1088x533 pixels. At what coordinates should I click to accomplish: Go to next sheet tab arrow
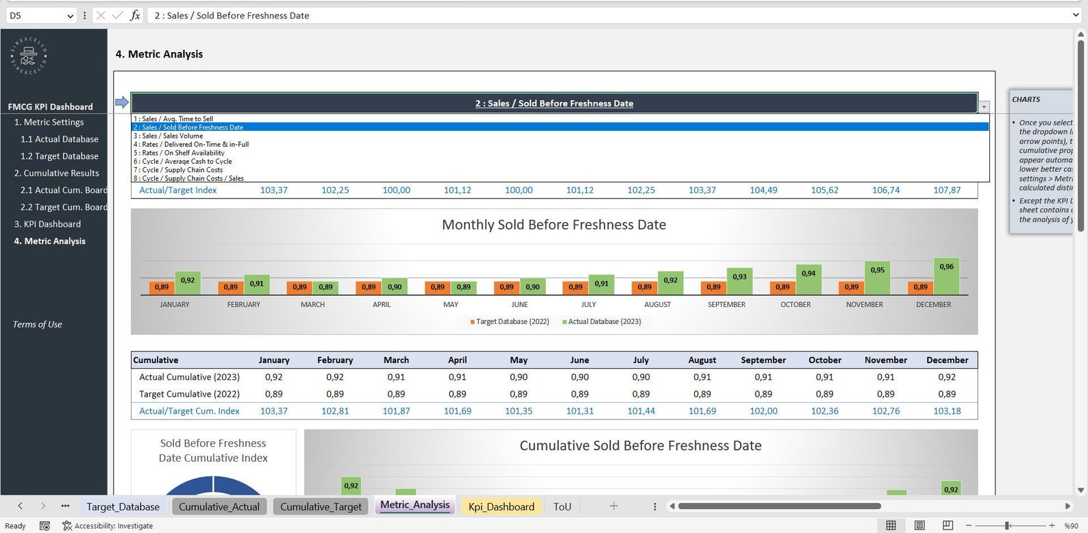pos(42,506)
